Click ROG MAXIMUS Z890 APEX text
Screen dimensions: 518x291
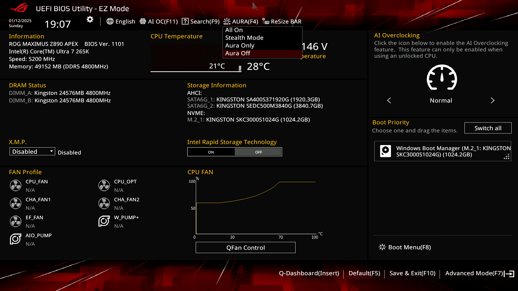43,44
